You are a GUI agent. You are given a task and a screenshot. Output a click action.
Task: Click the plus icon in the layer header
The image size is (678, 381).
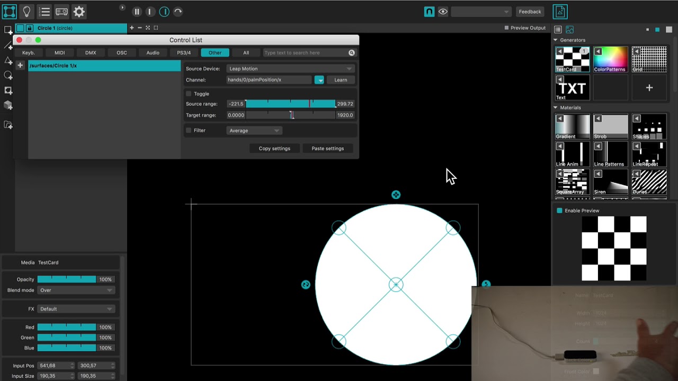coord(132,28)
